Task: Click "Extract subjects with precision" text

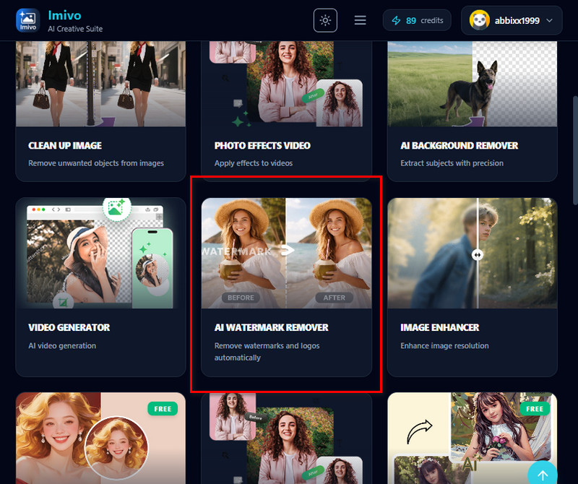Action: 452,163
